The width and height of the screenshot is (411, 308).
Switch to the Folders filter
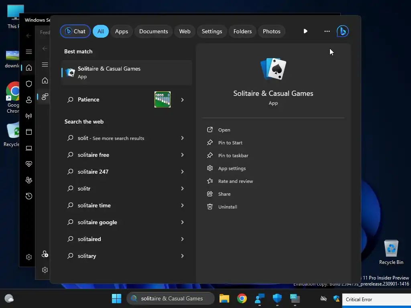(x=242, y=31)
